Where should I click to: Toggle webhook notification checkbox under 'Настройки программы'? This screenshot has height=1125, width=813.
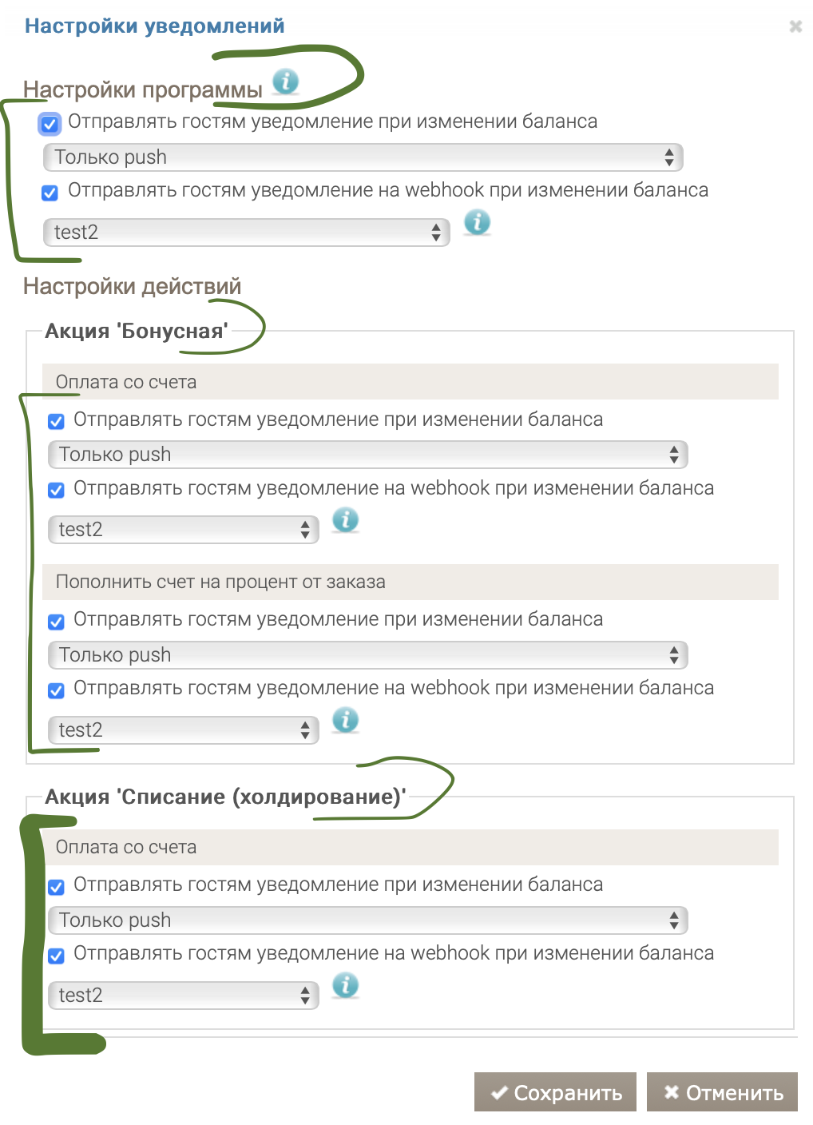coord(50,193)
